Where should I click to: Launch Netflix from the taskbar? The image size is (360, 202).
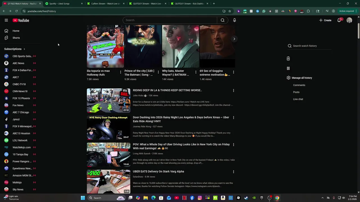click(184, 198)
